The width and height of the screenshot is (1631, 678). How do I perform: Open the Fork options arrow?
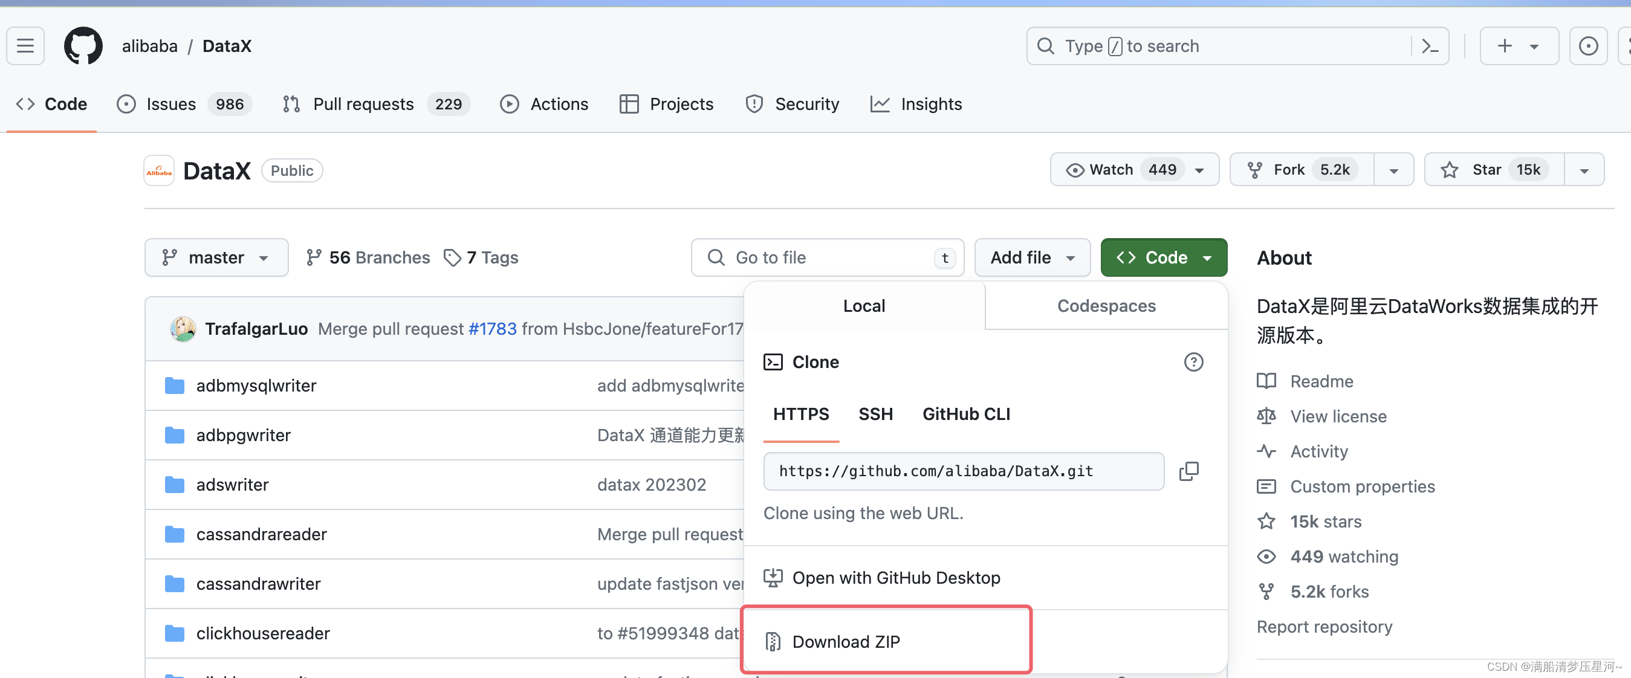[x=1393, y=170]
